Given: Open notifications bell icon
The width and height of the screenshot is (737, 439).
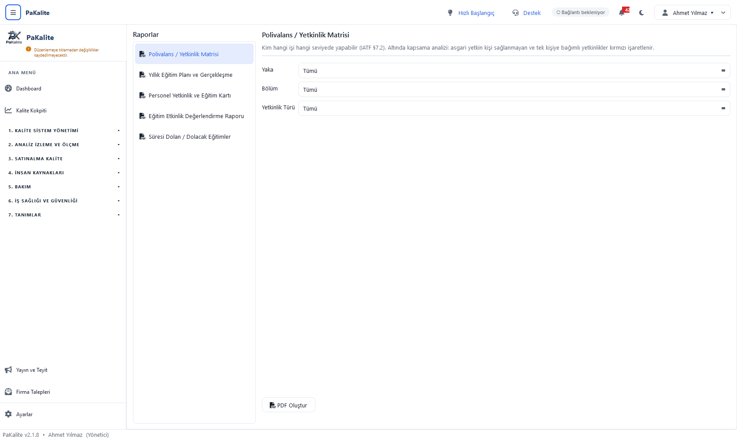Looking at the screenshot, I should [x=622, y=13].
